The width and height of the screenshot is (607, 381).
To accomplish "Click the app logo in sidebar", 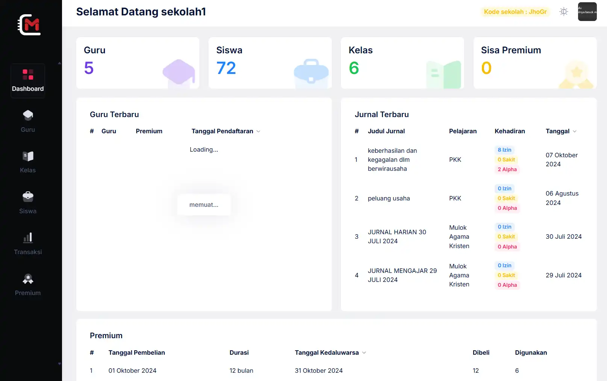I will click(x=29, y=25).
